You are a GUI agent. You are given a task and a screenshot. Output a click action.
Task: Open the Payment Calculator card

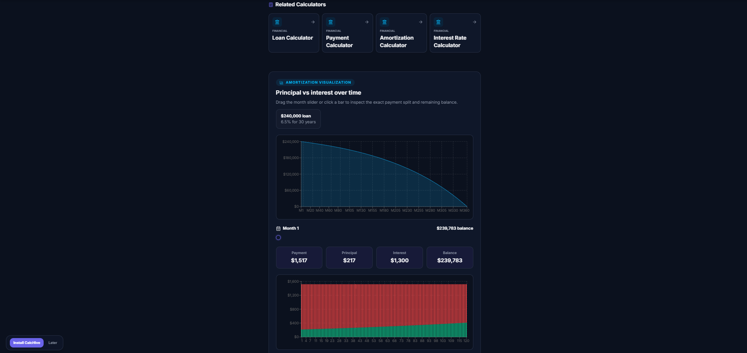point(348,33)
